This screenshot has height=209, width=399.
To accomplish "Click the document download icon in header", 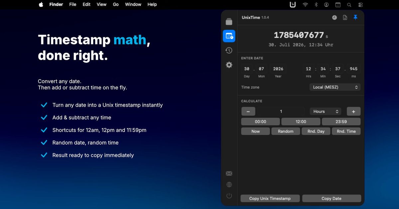I will [345, 18].
